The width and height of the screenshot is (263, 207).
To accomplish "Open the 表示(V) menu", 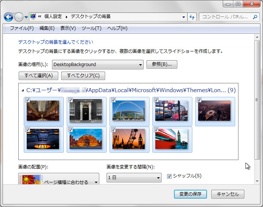I will point(68,28).
